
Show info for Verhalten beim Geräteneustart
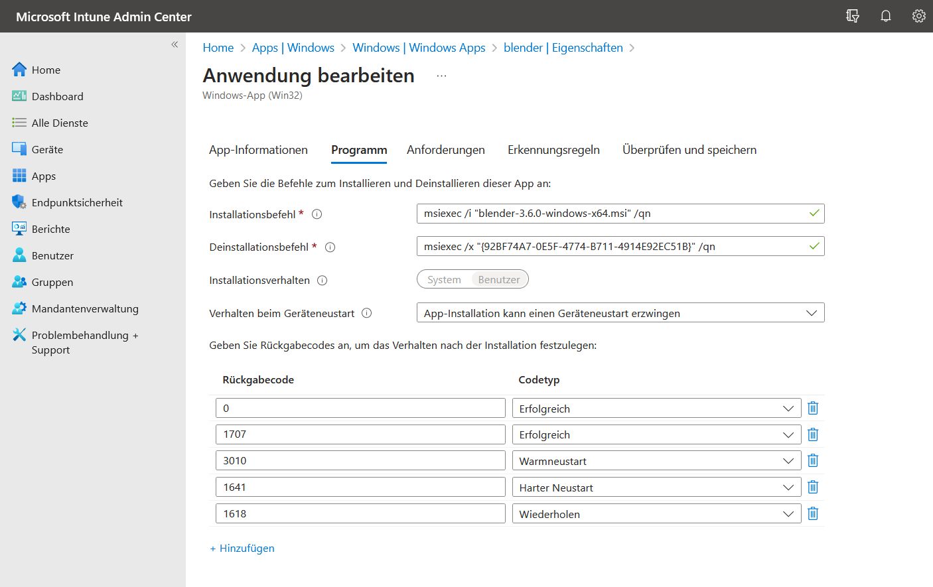pyautogui.click(x=367, y=313)
